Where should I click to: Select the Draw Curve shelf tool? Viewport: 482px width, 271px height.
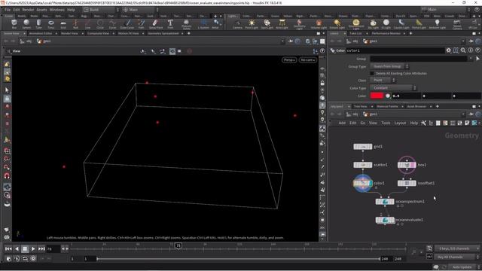(x=127, y=23)
